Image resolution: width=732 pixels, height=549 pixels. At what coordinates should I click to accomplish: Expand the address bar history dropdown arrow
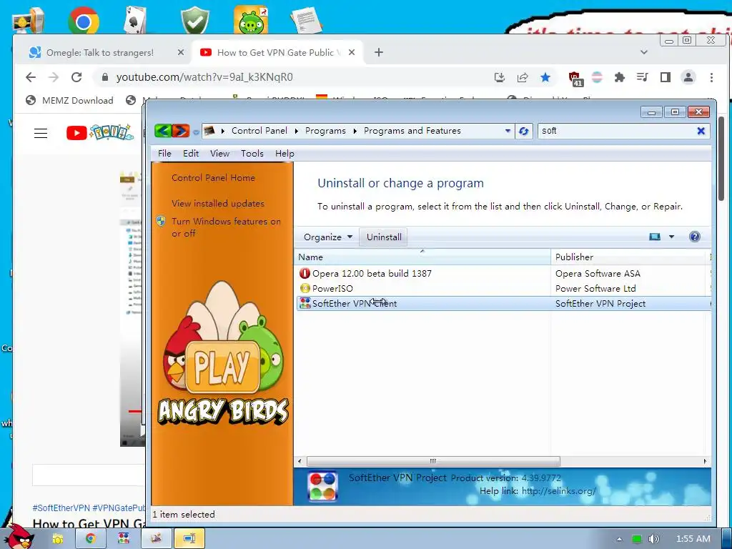pyautogui.click(x=508, y=132)
